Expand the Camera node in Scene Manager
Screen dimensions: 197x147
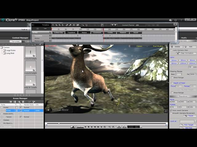(x=2, y=120)
